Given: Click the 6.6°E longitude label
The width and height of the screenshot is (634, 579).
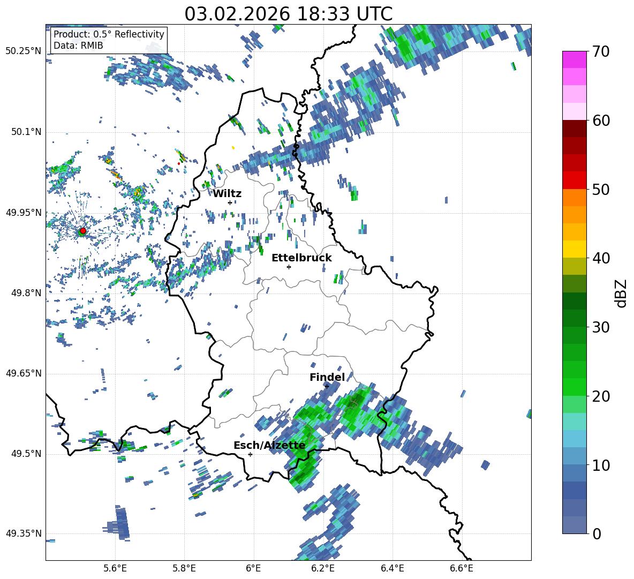Looking at the screenshot, I should coord(462,568).
